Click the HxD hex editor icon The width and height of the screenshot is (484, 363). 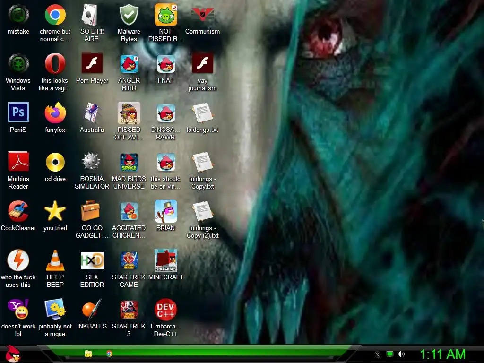pos(92,260)
